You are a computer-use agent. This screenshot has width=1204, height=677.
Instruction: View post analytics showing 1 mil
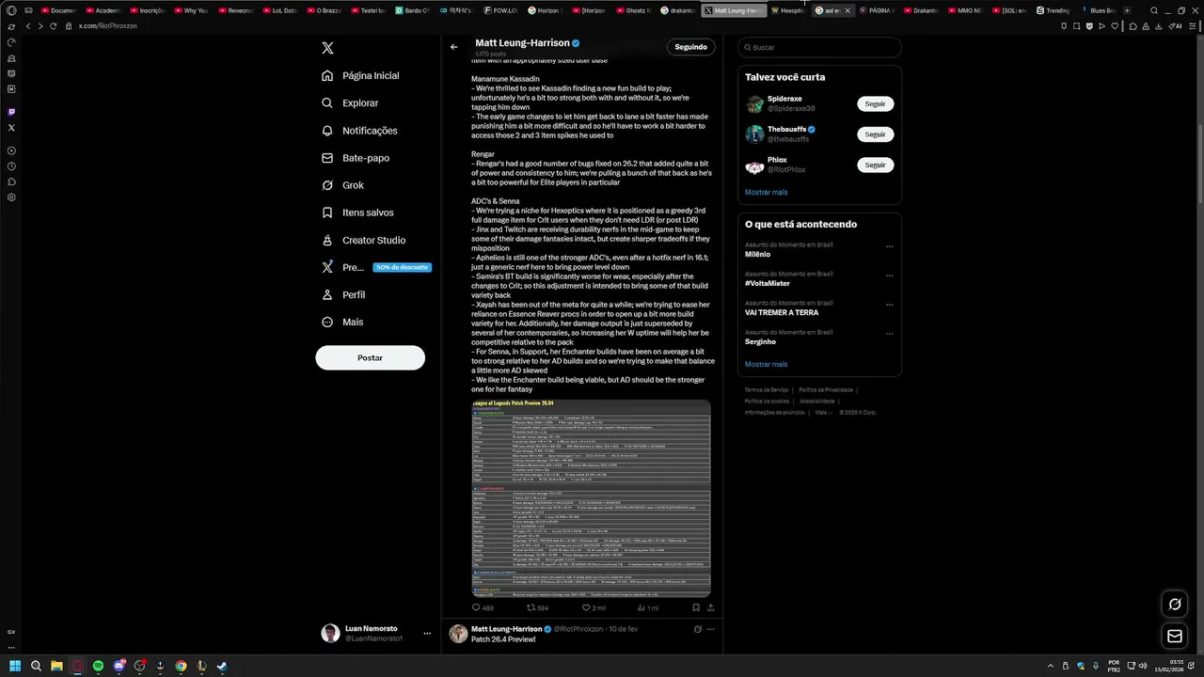click(x=648, y=607)
